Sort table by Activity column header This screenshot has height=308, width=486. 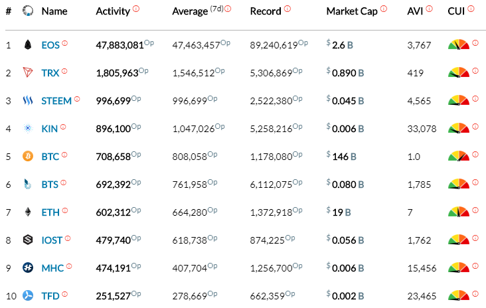[x=113, y=11]
